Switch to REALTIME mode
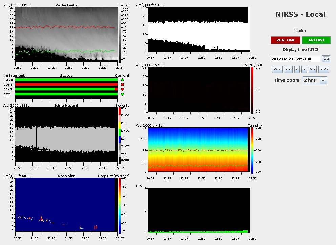The width and height of the screenshot is (336, 245). 285,40
